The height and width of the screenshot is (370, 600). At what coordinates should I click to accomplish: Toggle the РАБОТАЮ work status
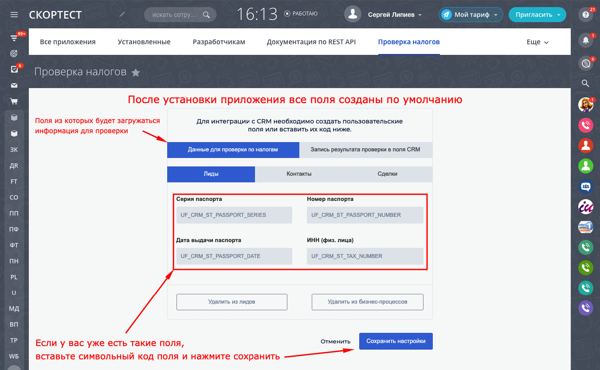[301, 14]
